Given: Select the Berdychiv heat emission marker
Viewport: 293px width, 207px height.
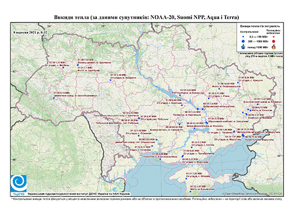Looking at the screenshot, I should click(x=110, y=80).
